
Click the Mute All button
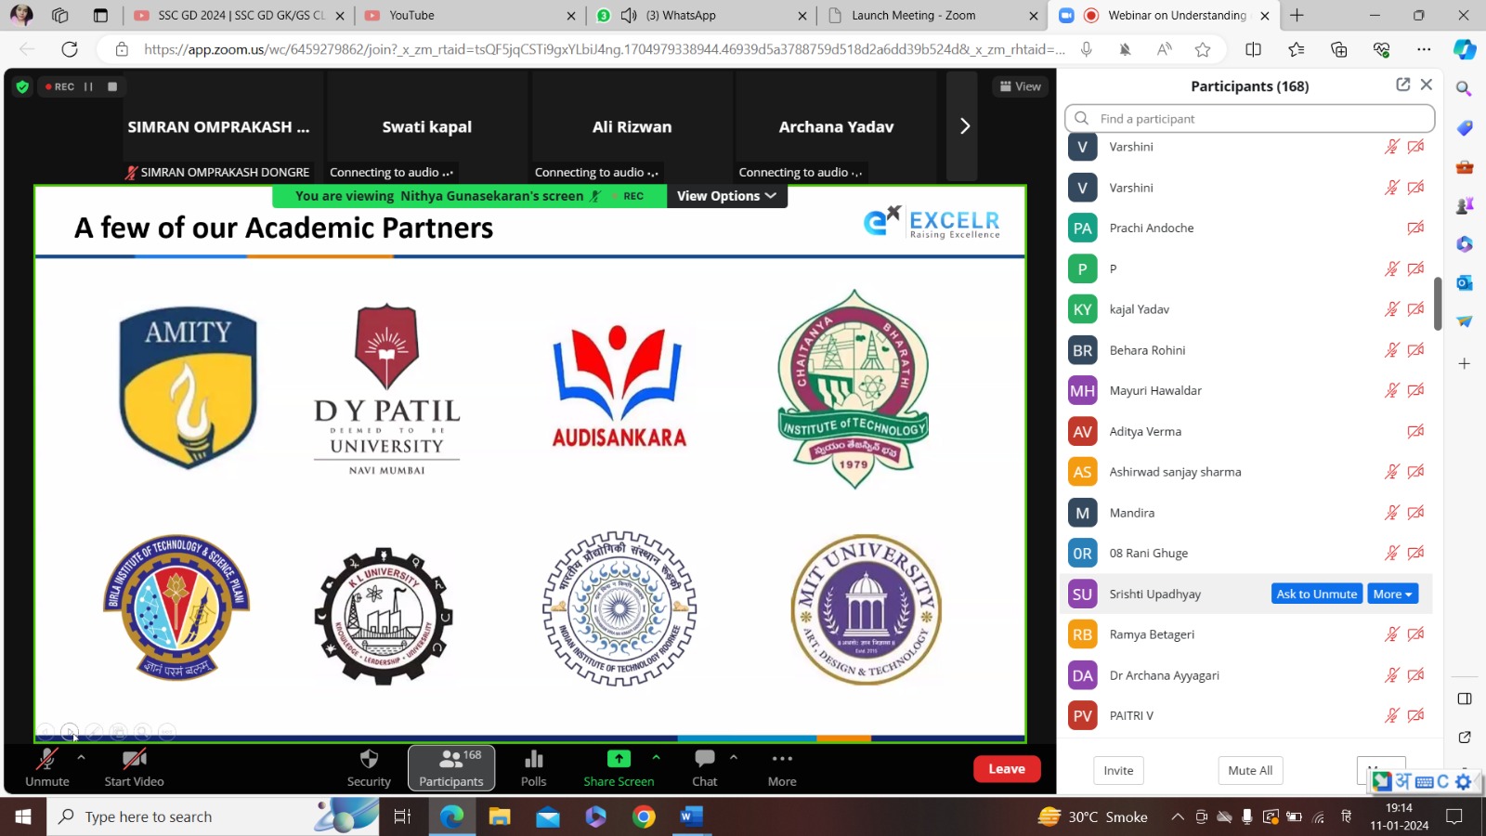point(1250,771)
